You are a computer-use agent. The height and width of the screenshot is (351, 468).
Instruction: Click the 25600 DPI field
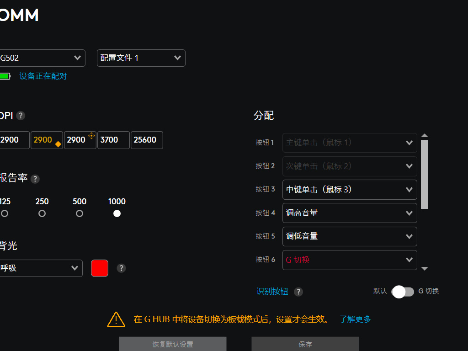(147, 140)
